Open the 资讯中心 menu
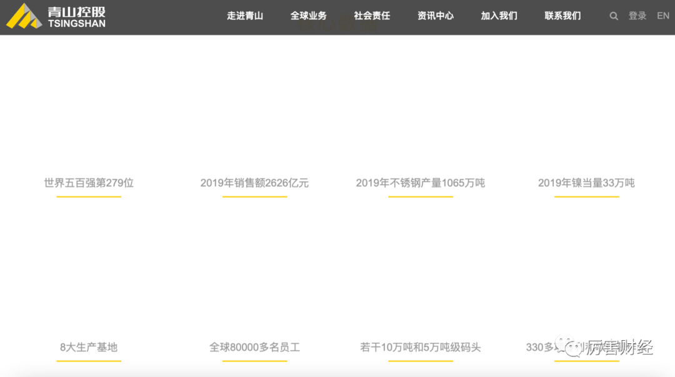Image resolution: width=675 pixels, height=377 pixels. point(436,16)
